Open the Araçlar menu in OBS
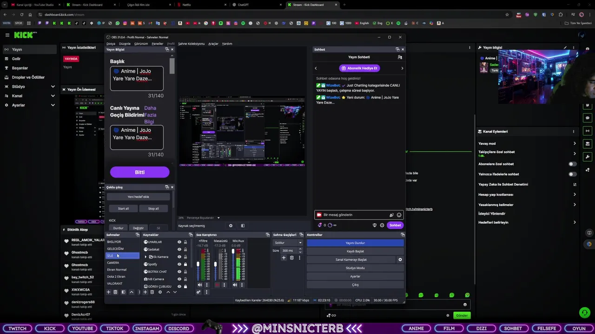This screenshot has height=334, width=595. pyautogui.click(x=213, y=44)
